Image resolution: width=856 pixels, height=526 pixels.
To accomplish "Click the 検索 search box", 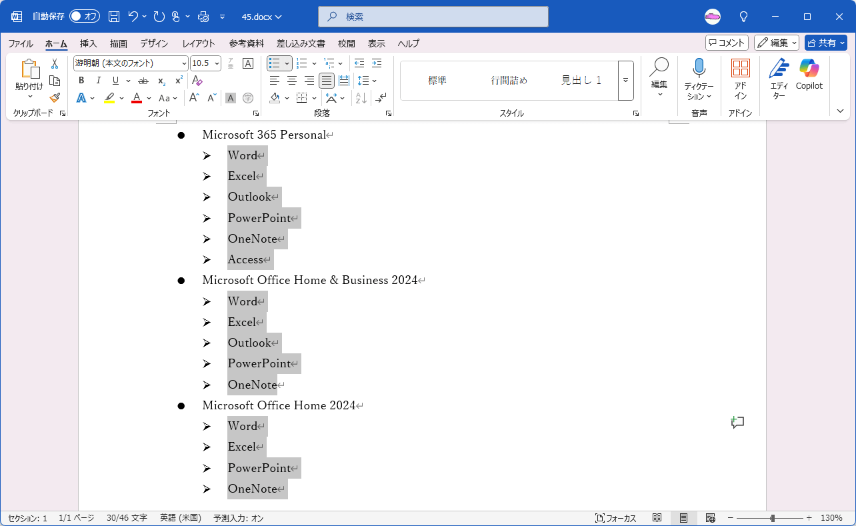I will coord(433,17).
